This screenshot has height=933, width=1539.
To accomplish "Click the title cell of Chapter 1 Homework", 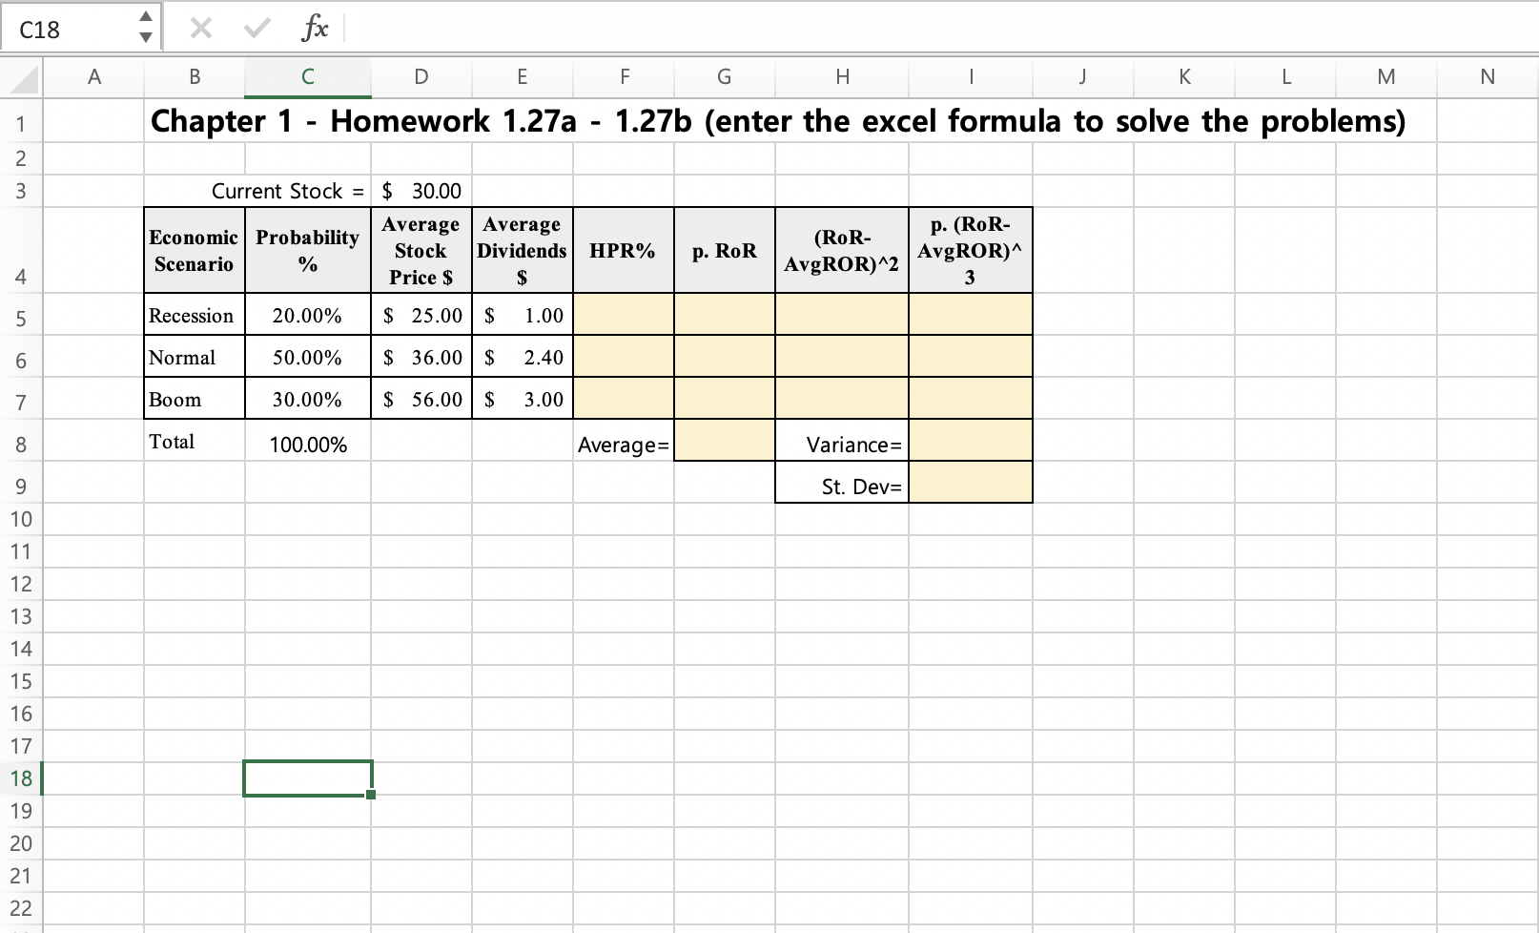I will coord(777,121).
